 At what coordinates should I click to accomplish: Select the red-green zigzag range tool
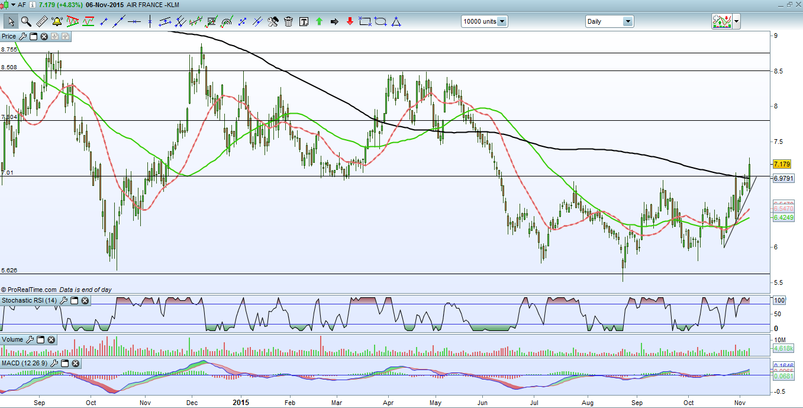pyautogui.click(x=88, y=22)
